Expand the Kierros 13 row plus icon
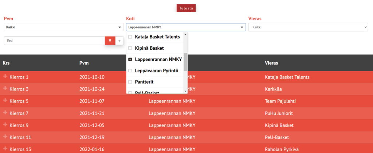This screenshot has width=373, height=153. point(5,149)
